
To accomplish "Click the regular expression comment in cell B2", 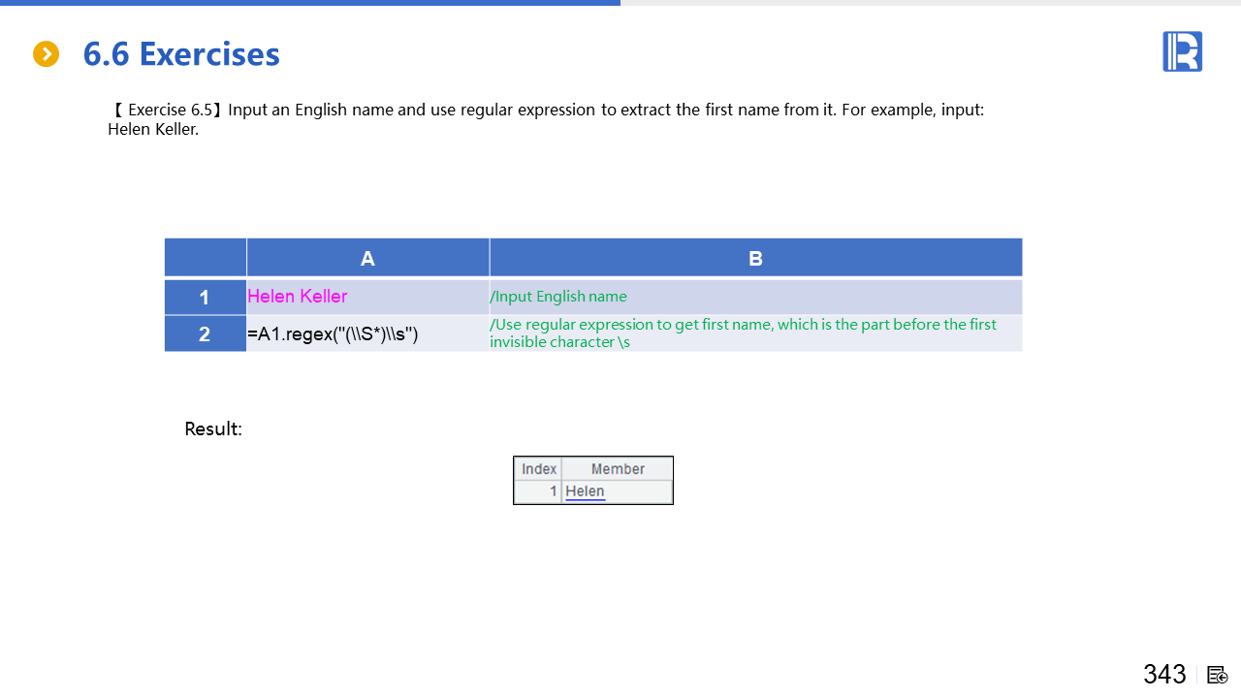I will [x=743, y=333].
